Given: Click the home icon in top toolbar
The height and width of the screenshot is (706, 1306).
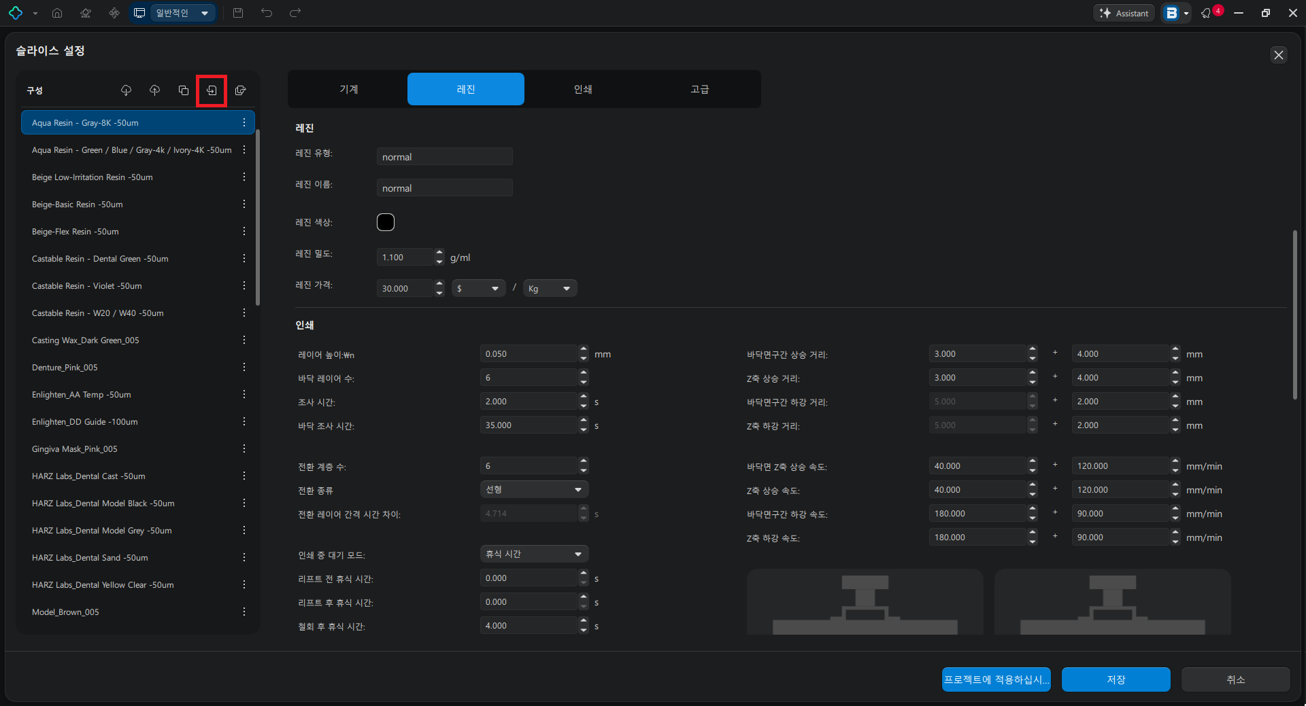Looking at the screenshot, I should (57, 13).
